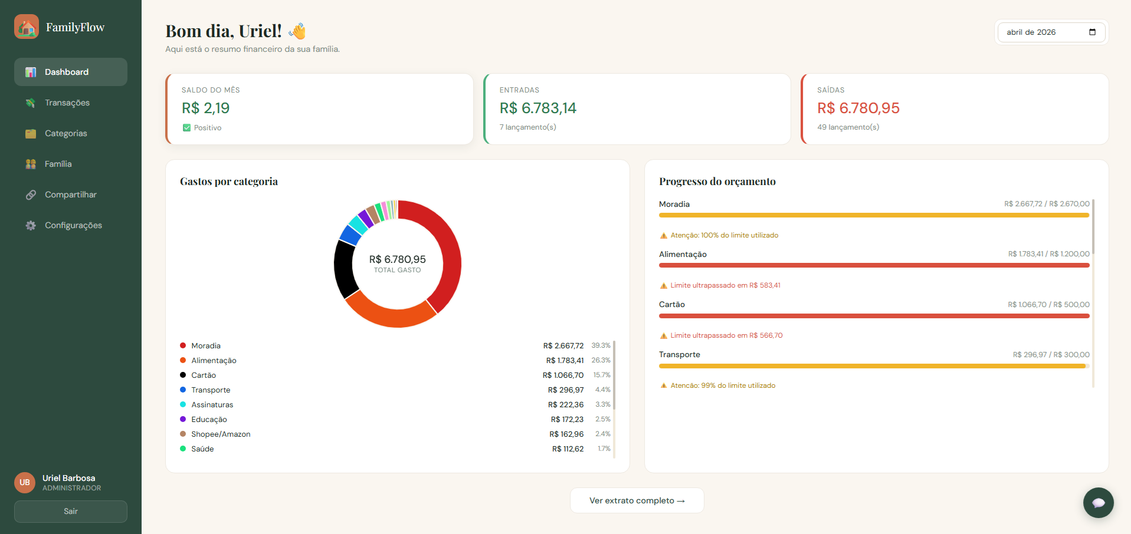Click warning icon beside 100% limit notice
1131x534 pixels.
(x=664, y=235)
